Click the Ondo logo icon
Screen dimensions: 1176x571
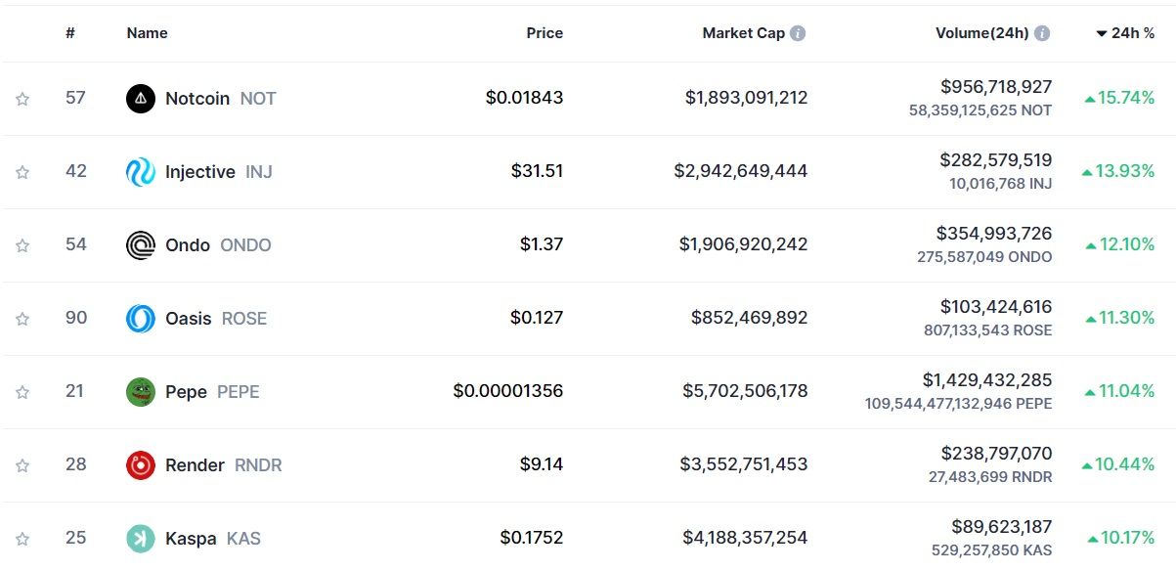coord(141,245)
